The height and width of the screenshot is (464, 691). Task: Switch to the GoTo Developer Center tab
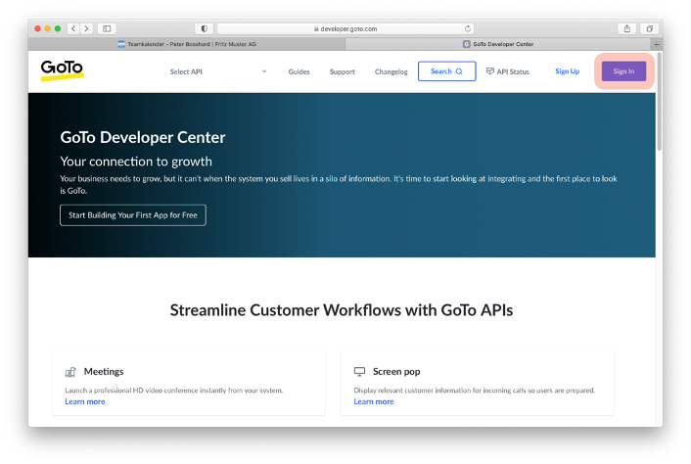(498, 44)
